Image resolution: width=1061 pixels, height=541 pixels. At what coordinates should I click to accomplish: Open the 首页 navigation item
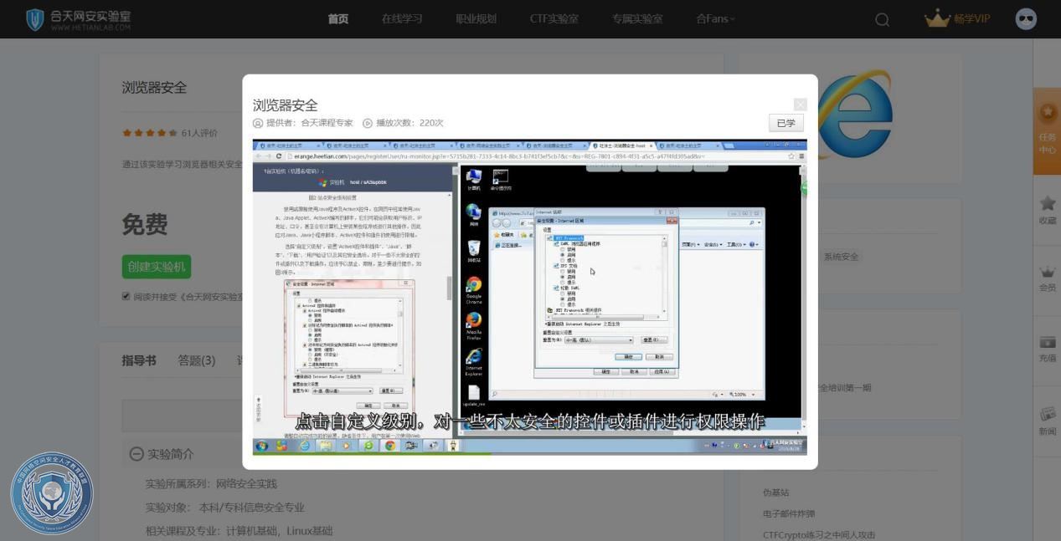click(338, 19)
